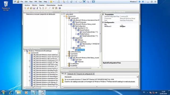Click the red X Delete toolbar icon
The width and height of the screenshot is (170, 95).
coord(46,8)
